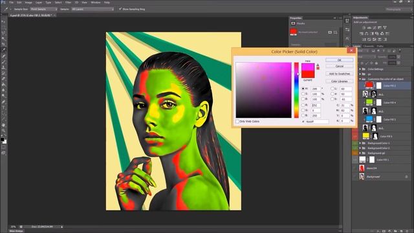
Task: Select the R (red) radio button
Action: 303,105
